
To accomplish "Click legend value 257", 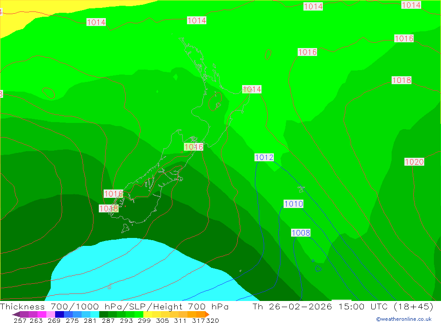I will pyautogui.click(x=20, y=320).
